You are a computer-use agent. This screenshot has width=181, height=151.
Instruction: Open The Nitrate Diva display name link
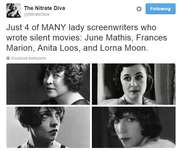pos(44,8)
